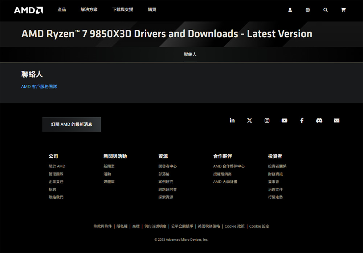Image resolution: width=363 pixels, height=253 pixels.
Task: Open the globe language selector
Action: 308,10
